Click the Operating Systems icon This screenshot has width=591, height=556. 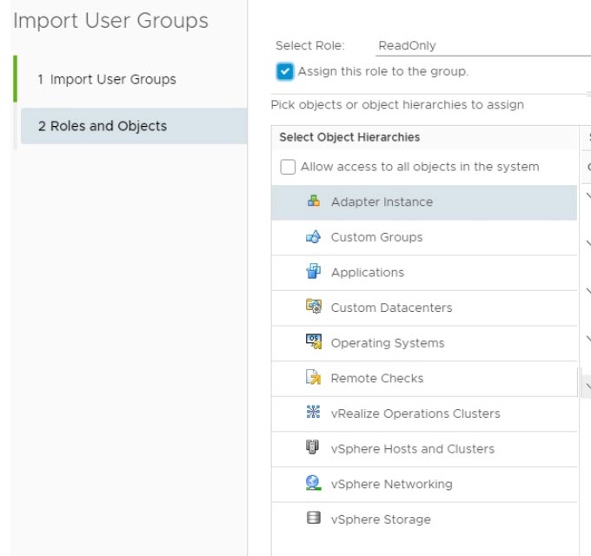[x=314, y=342]
